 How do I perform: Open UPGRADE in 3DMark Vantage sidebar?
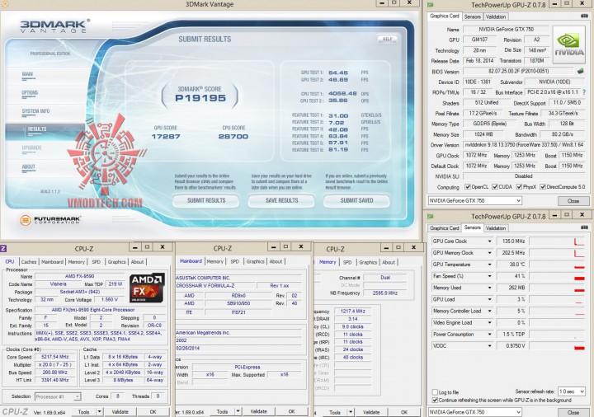(x=31, y=148)
